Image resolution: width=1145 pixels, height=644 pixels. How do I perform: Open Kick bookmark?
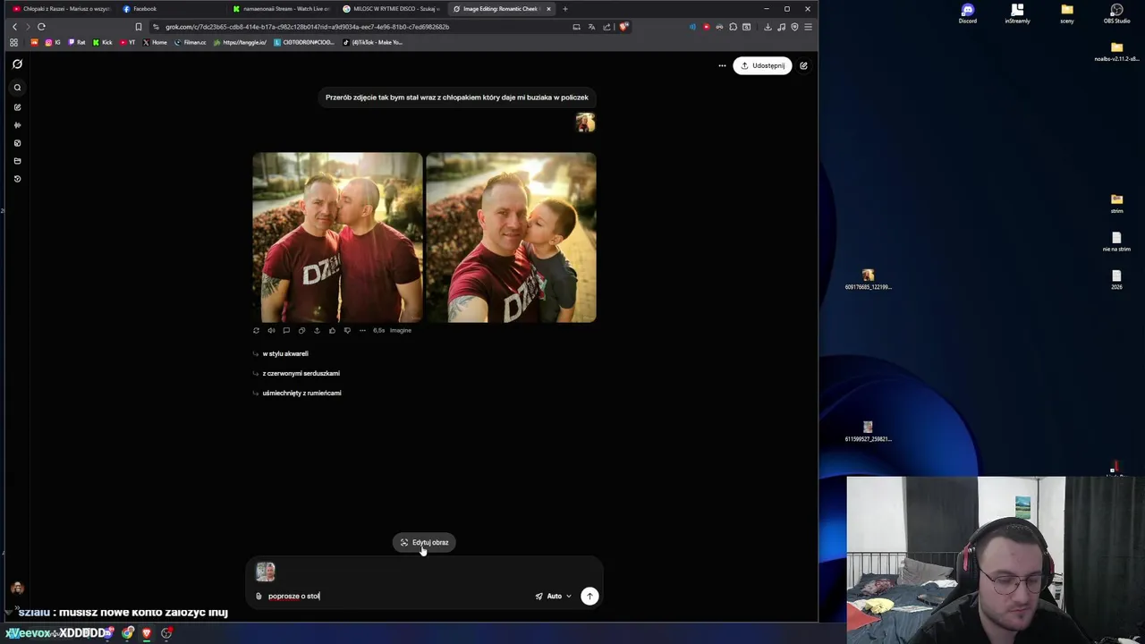(103, 42)
